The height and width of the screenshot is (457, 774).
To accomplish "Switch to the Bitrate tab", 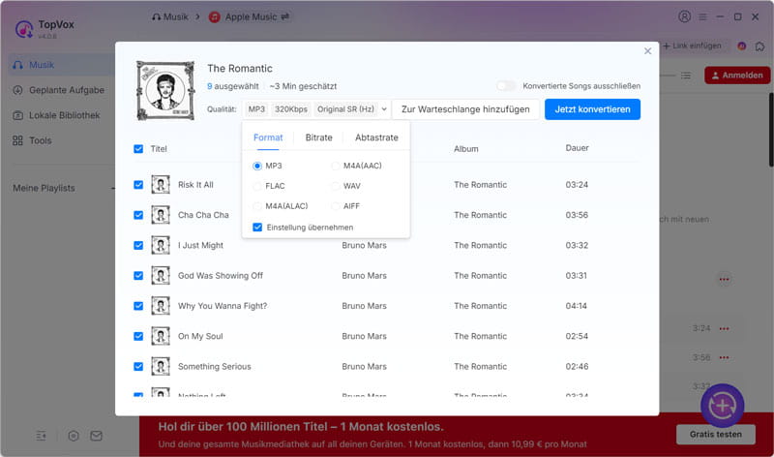I will coord(318,137).
